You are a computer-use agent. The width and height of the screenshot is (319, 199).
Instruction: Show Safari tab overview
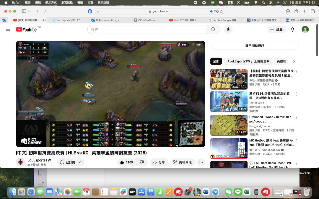[x=313, y=11]
